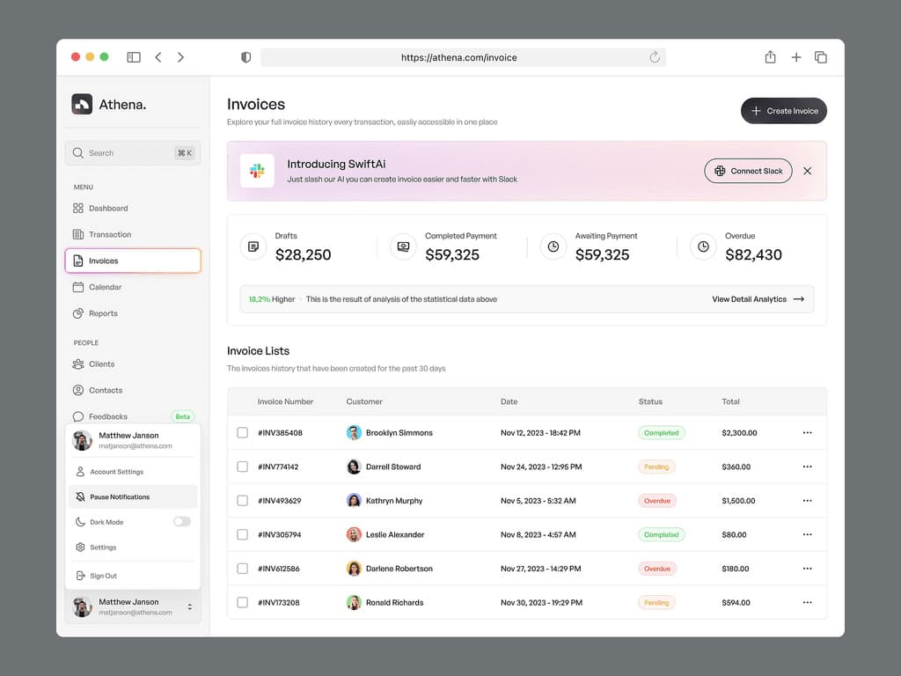Click the Overdue clock icon
901x676 pixels.
point(703,246)
